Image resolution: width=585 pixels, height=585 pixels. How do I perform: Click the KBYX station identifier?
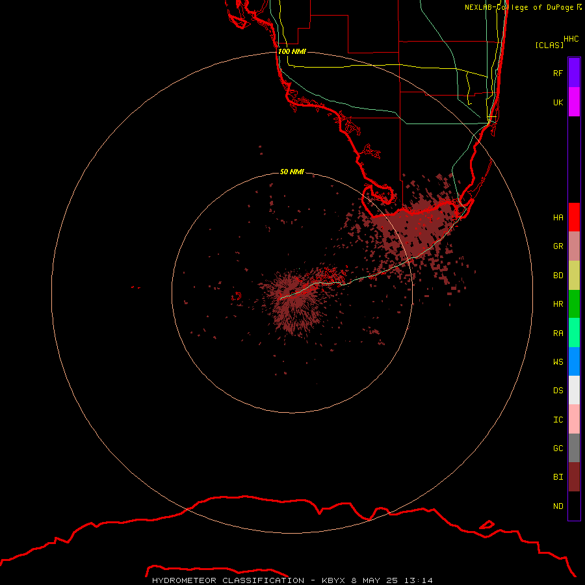[333, 580]
